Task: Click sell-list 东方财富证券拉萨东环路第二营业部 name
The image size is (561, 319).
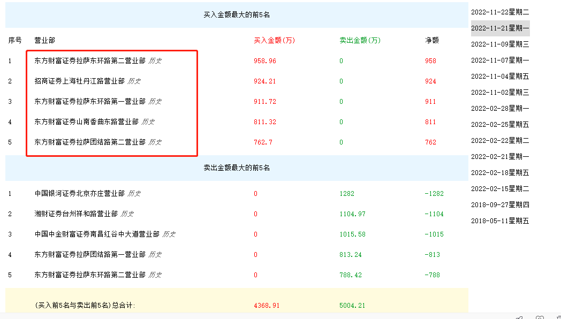Action: pos(90,275)
